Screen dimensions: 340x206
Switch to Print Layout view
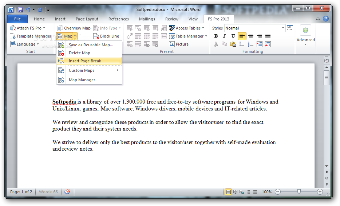(x=228, y=192)
